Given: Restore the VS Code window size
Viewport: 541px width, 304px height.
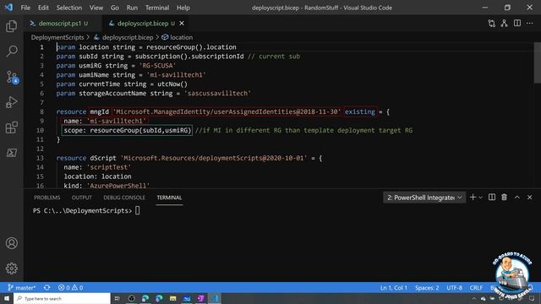Looking at the screenshot, I should [507, 8].
